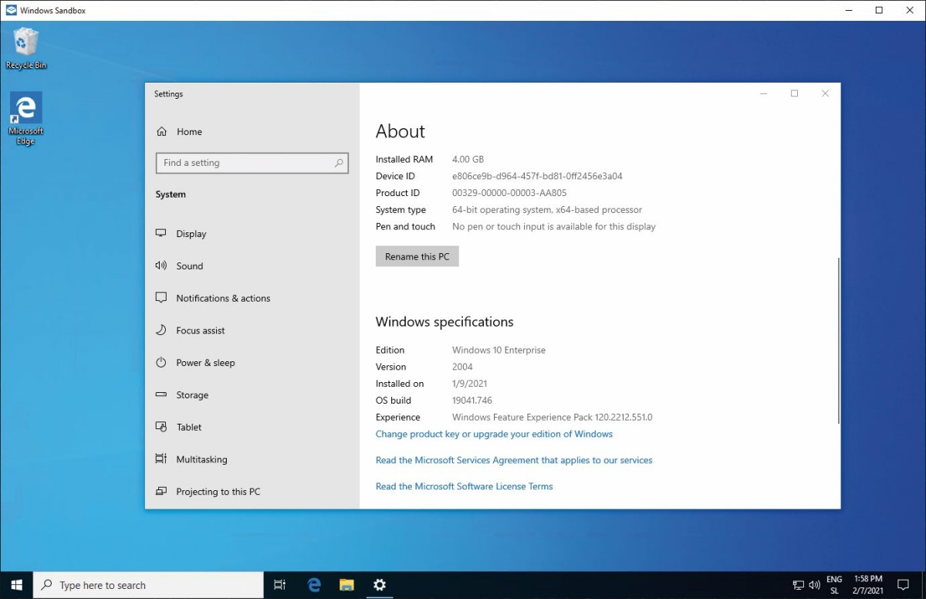Maximize the Settings window
This screenshot has width=926, height=599.
(x=794, y=93)
